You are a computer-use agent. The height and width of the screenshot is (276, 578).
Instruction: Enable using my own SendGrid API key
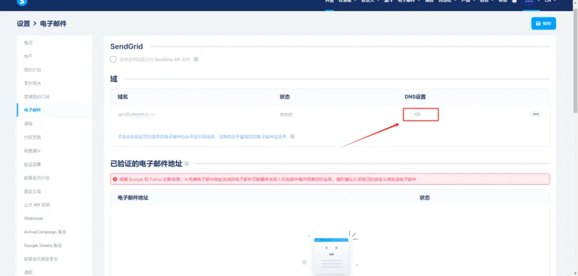113,59
